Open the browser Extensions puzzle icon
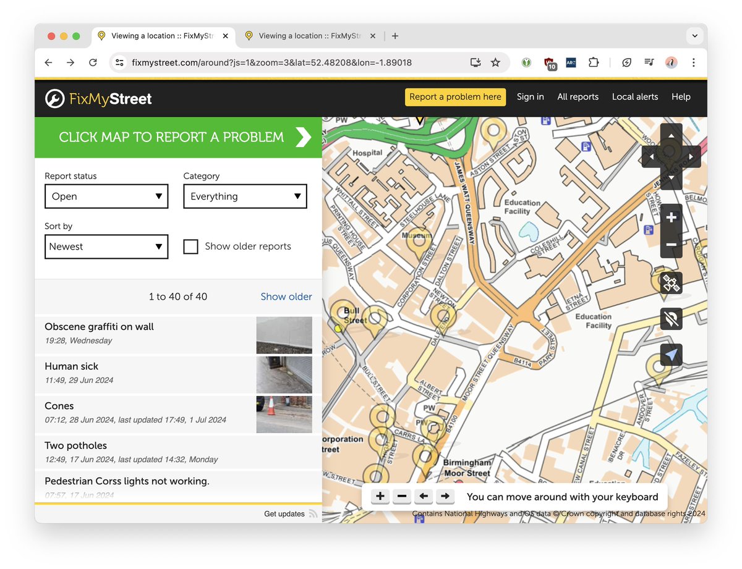The image size is (742, 569). point(594,62)
